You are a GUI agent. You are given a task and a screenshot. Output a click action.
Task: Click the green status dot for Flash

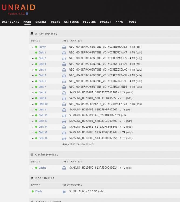[x=33, y=191]
